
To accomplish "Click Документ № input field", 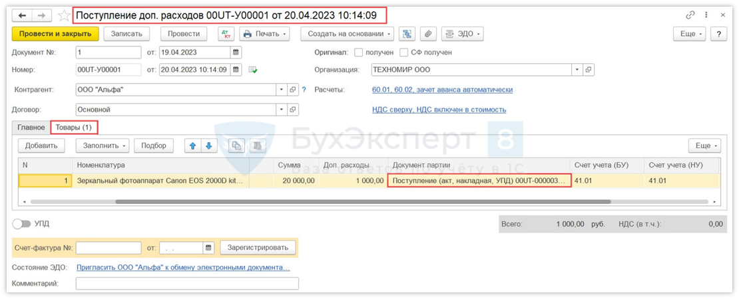I will (x=109, y=52).
